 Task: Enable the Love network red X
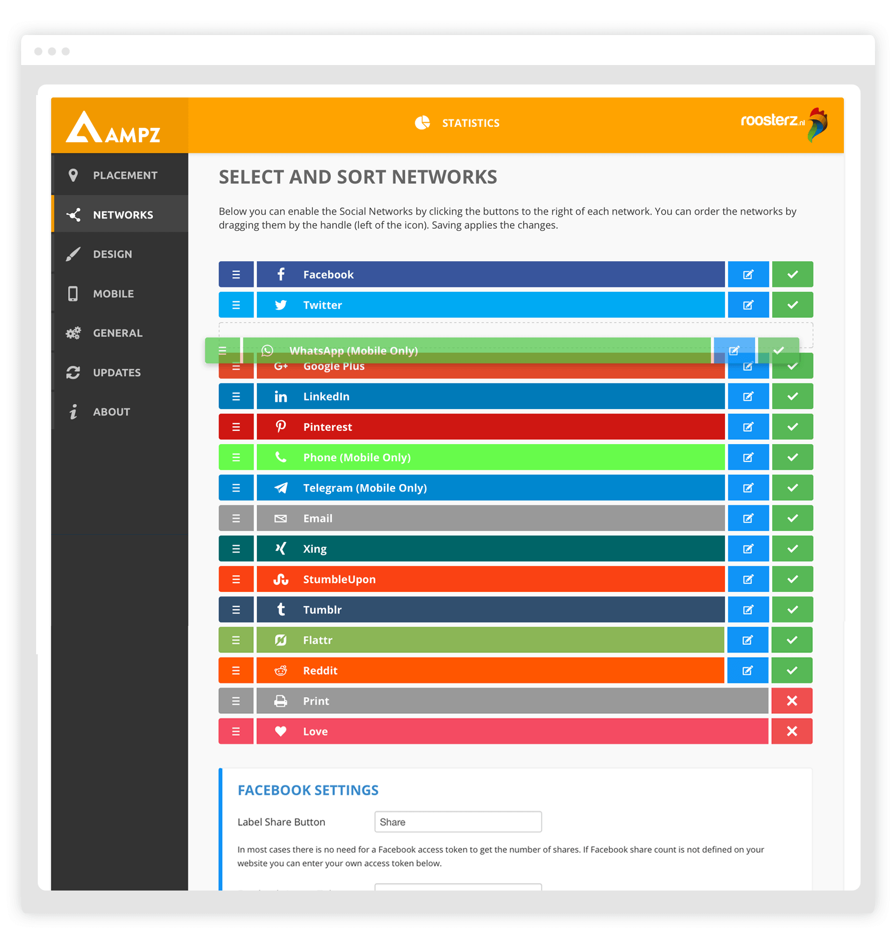tap(792, 732)
